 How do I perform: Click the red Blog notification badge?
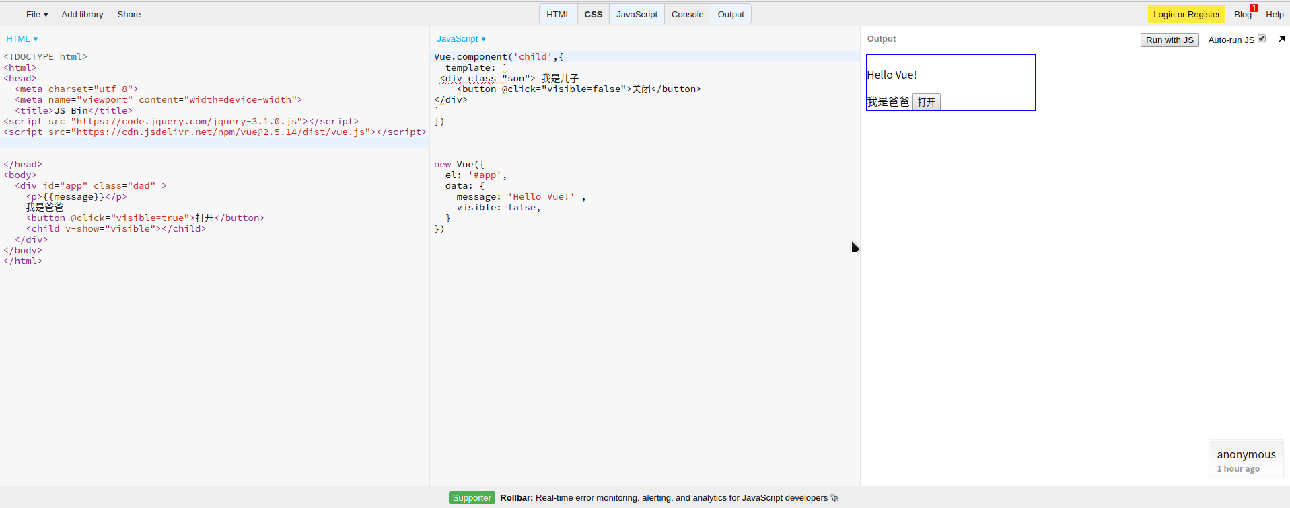(x=1254, y=8)
